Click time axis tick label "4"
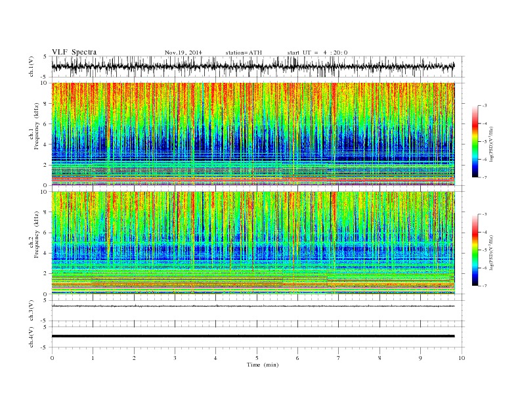This screenshot has width=520, height=402. tap(216, 358)
